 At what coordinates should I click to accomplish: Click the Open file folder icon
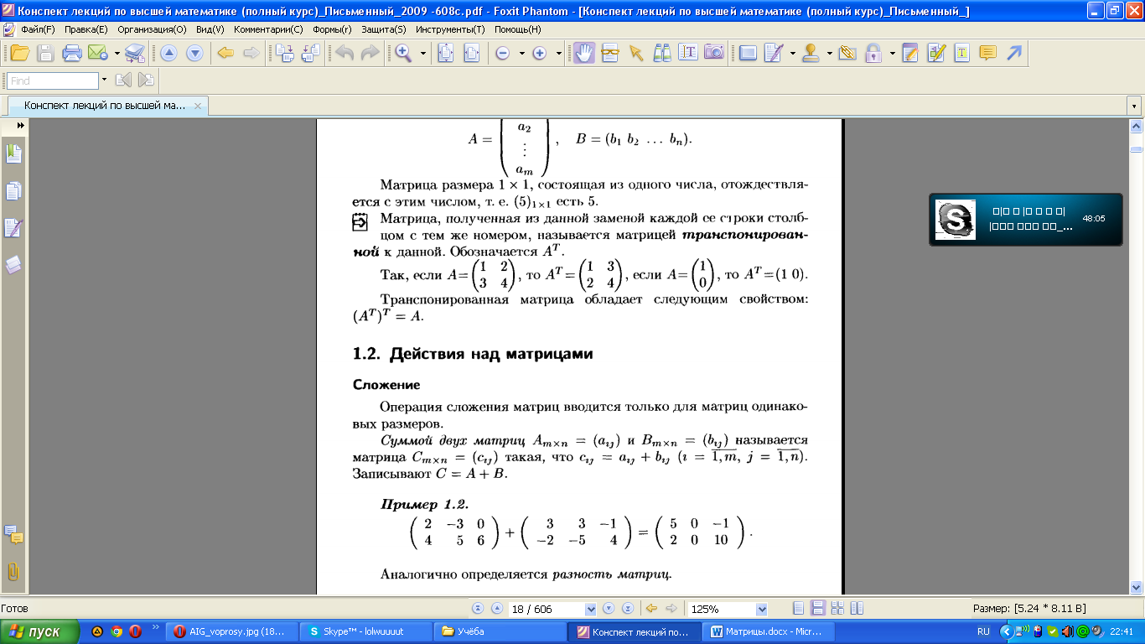pyautogui.click(x=19, y=53)
